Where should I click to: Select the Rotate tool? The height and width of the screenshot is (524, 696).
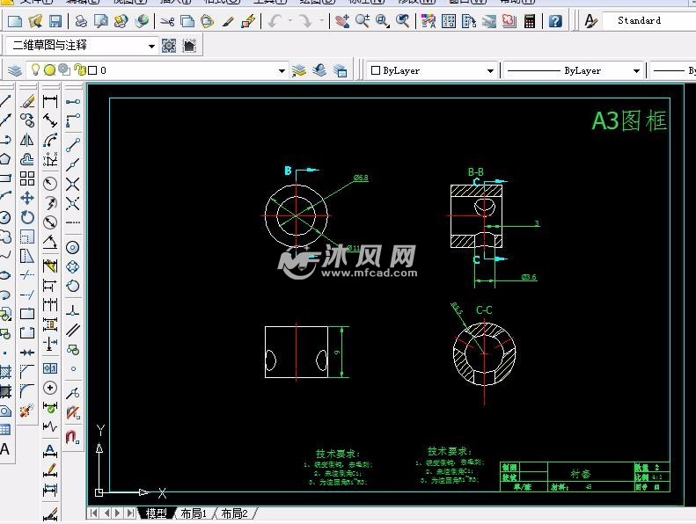[27, 217]
